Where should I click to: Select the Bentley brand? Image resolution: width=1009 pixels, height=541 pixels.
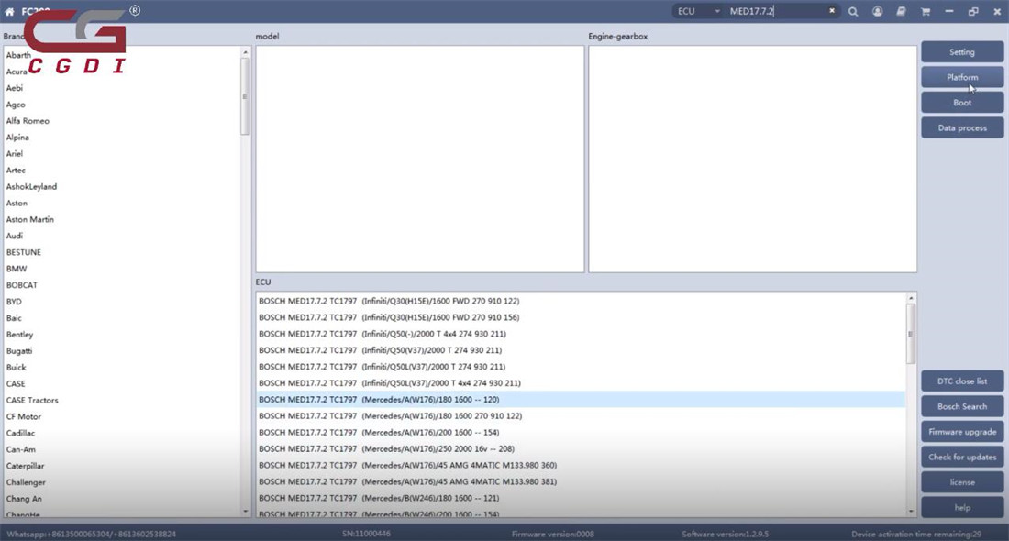[122, 335]
